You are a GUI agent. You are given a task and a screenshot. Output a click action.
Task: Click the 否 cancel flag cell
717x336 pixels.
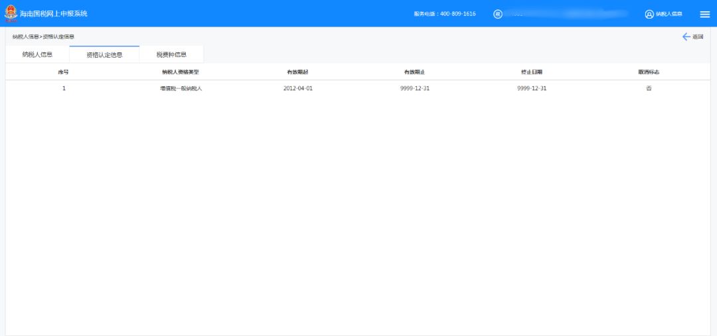649,88
